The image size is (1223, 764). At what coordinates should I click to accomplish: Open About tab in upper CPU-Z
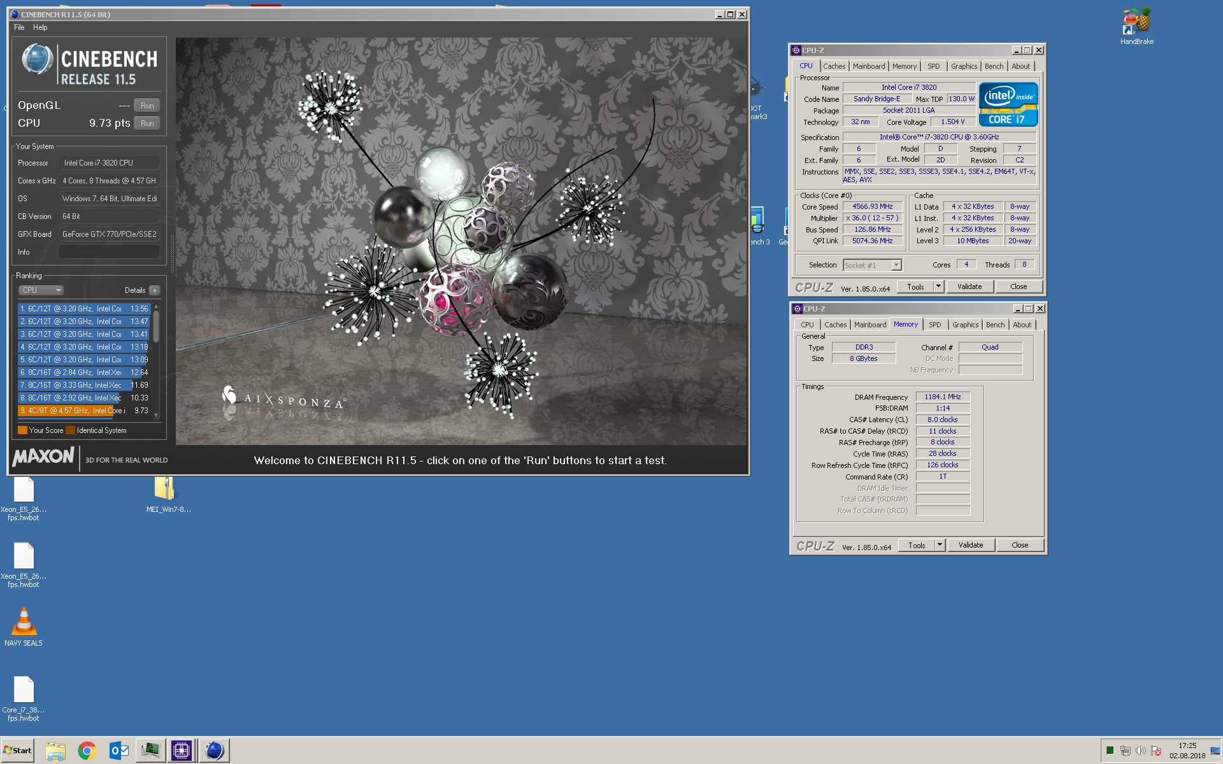tap(1020, 66)
